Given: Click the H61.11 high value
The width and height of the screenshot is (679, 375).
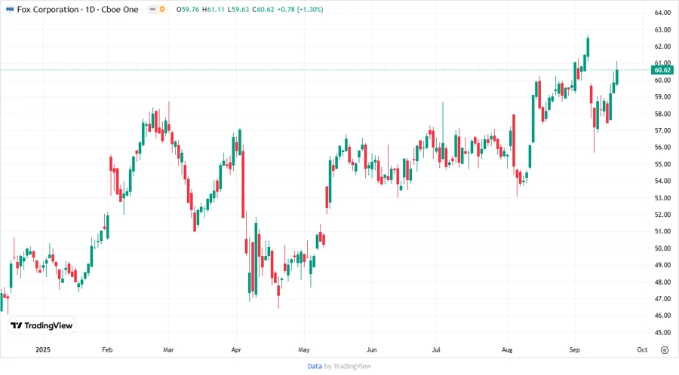Looking at the screenshot, I should [213, 10].
